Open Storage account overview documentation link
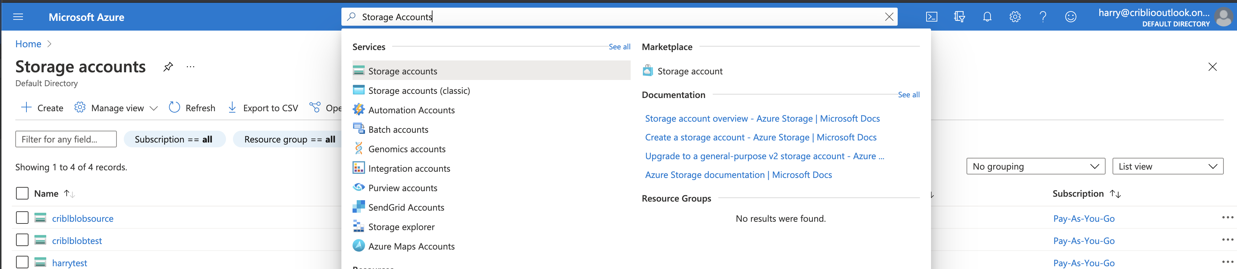1237x269 pixels. coord(762,118)
